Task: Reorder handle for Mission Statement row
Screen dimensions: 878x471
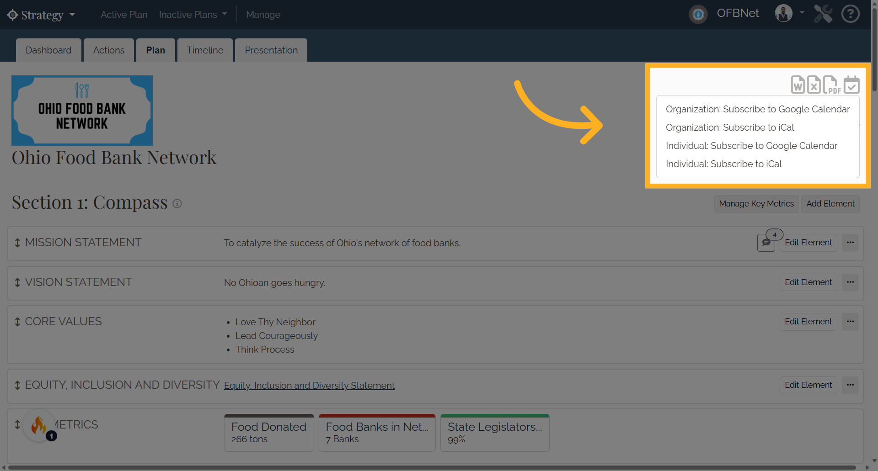Action: (x=17, y=243)
